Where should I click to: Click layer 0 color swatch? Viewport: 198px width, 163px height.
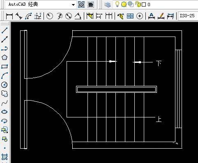pos(144,5)
